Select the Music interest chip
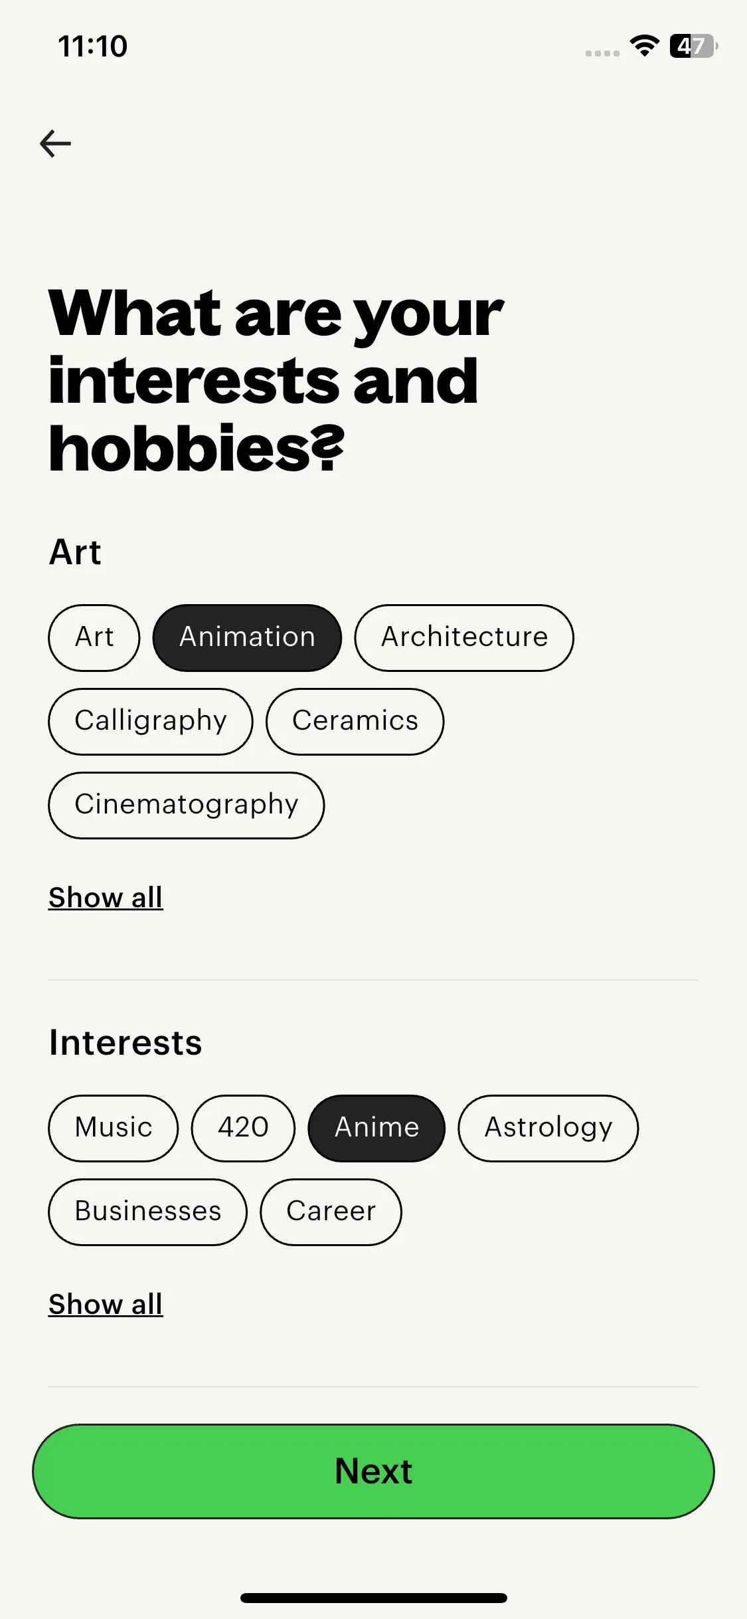This screenshot has width=747, height=1619. [x=114, y=1128]
